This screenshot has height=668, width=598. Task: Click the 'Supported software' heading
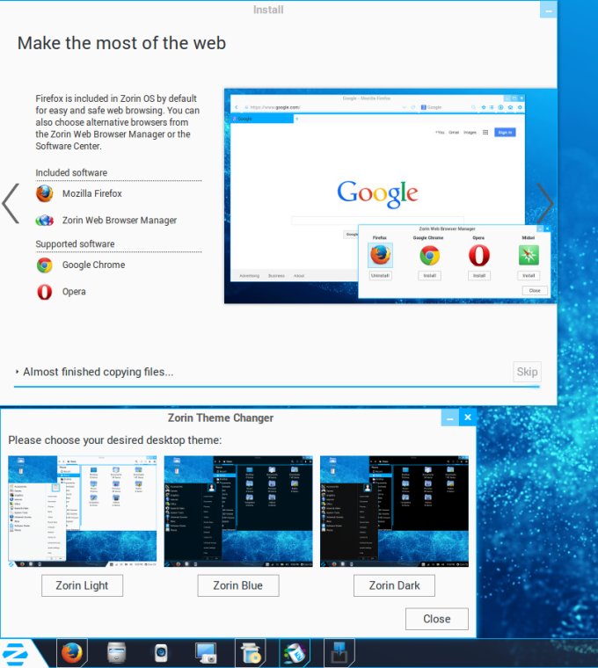point(75,243)
